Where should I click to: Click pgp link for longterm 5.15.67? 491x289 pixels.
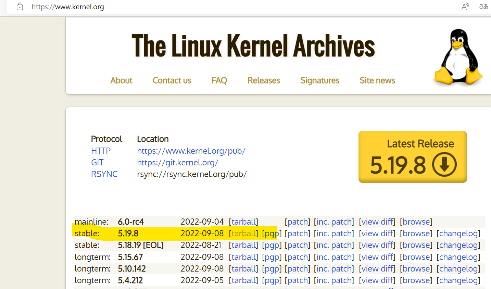(x=272, y=257)
